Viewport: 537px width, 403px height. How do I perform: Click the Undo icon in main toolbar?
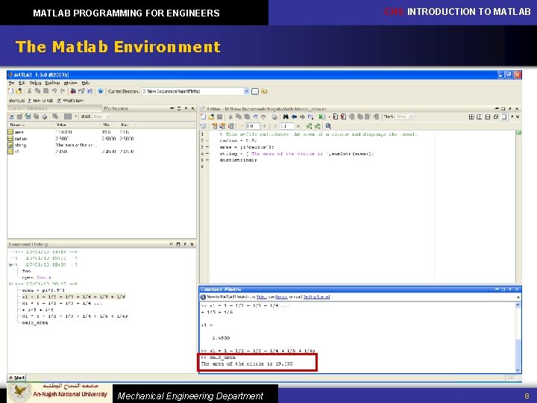click(x=54, y=91)
